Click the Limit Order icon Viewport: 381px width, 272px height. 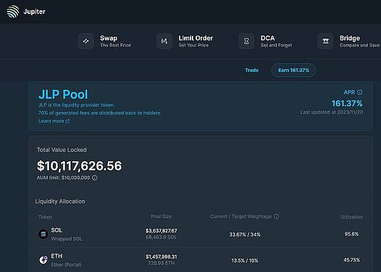tap(164, 41)
